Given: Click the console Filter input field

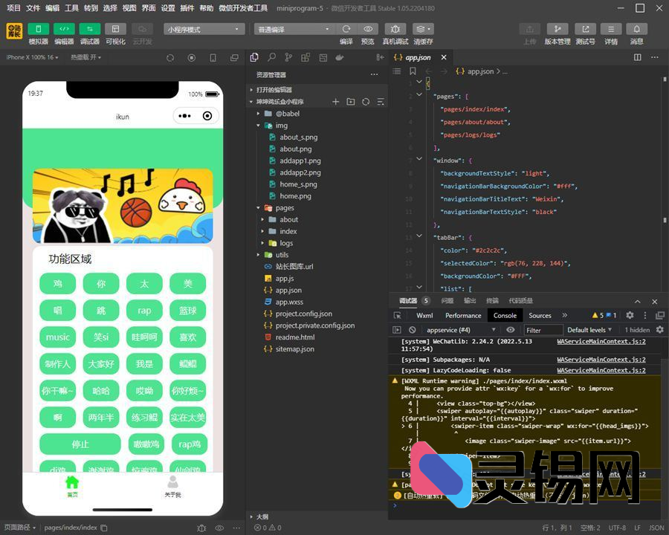Looking at the screenshot, I should (542, 330).
